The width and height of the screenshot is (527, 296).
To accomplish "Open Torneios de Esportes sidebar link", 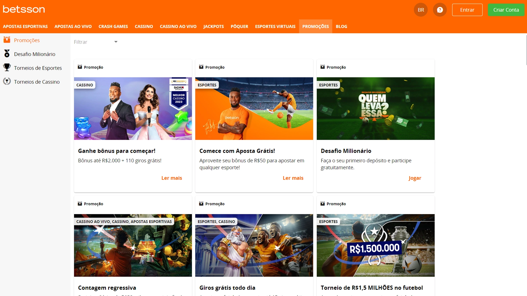I will click(38, 68).
